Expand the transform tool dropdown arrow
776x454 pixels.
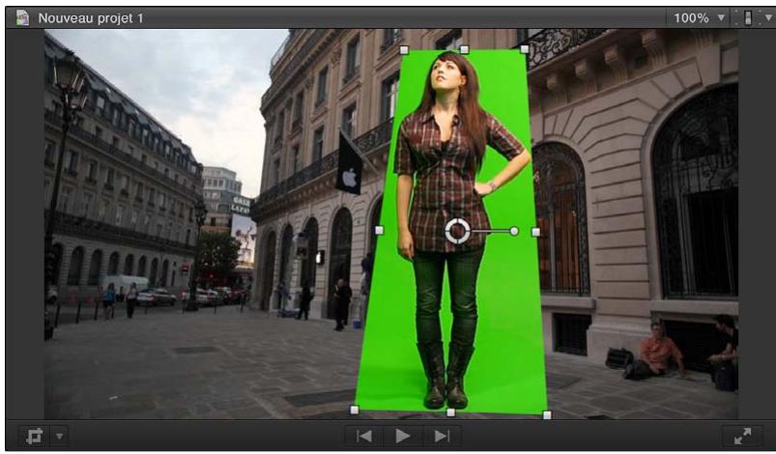pos(59,437)
